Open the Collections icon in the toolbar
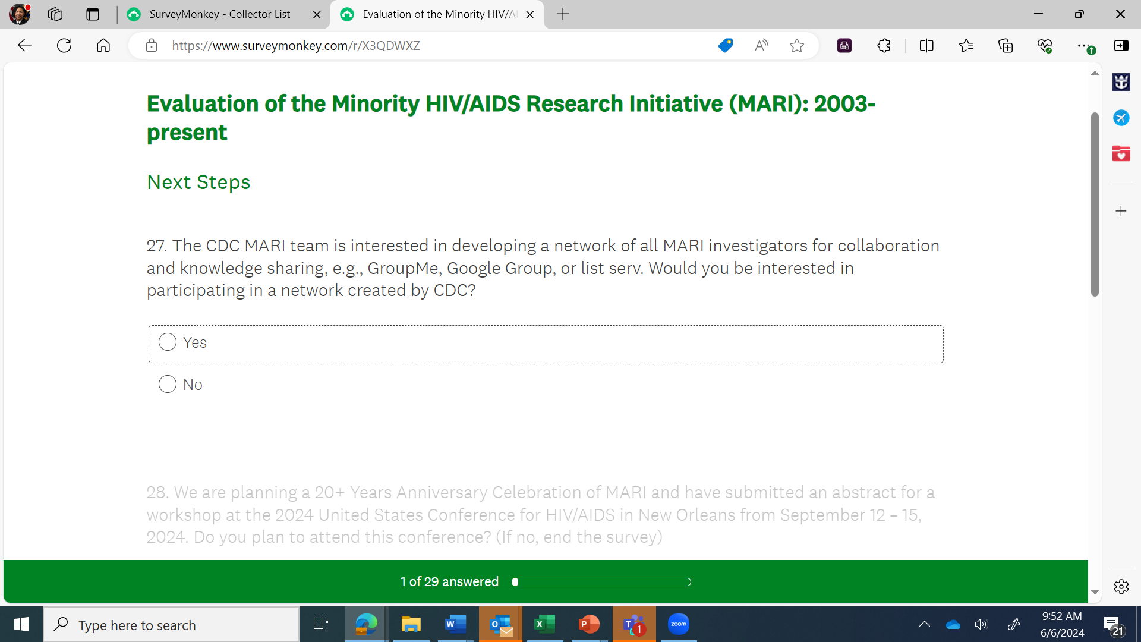The image size is (1141, 642). click(x=1006, y=46)
